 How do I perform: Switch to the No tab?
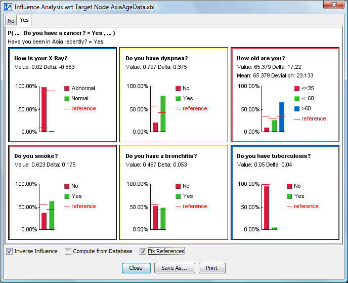point(11,21)
